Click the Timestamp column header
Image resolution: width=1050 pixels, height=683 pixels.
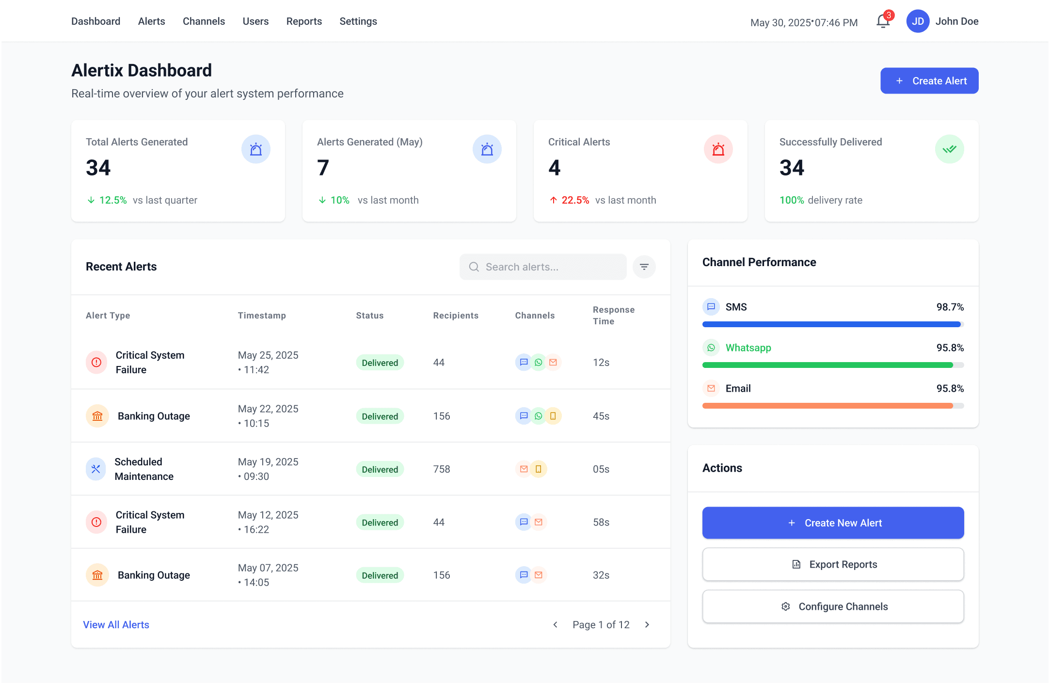(262, 316)
